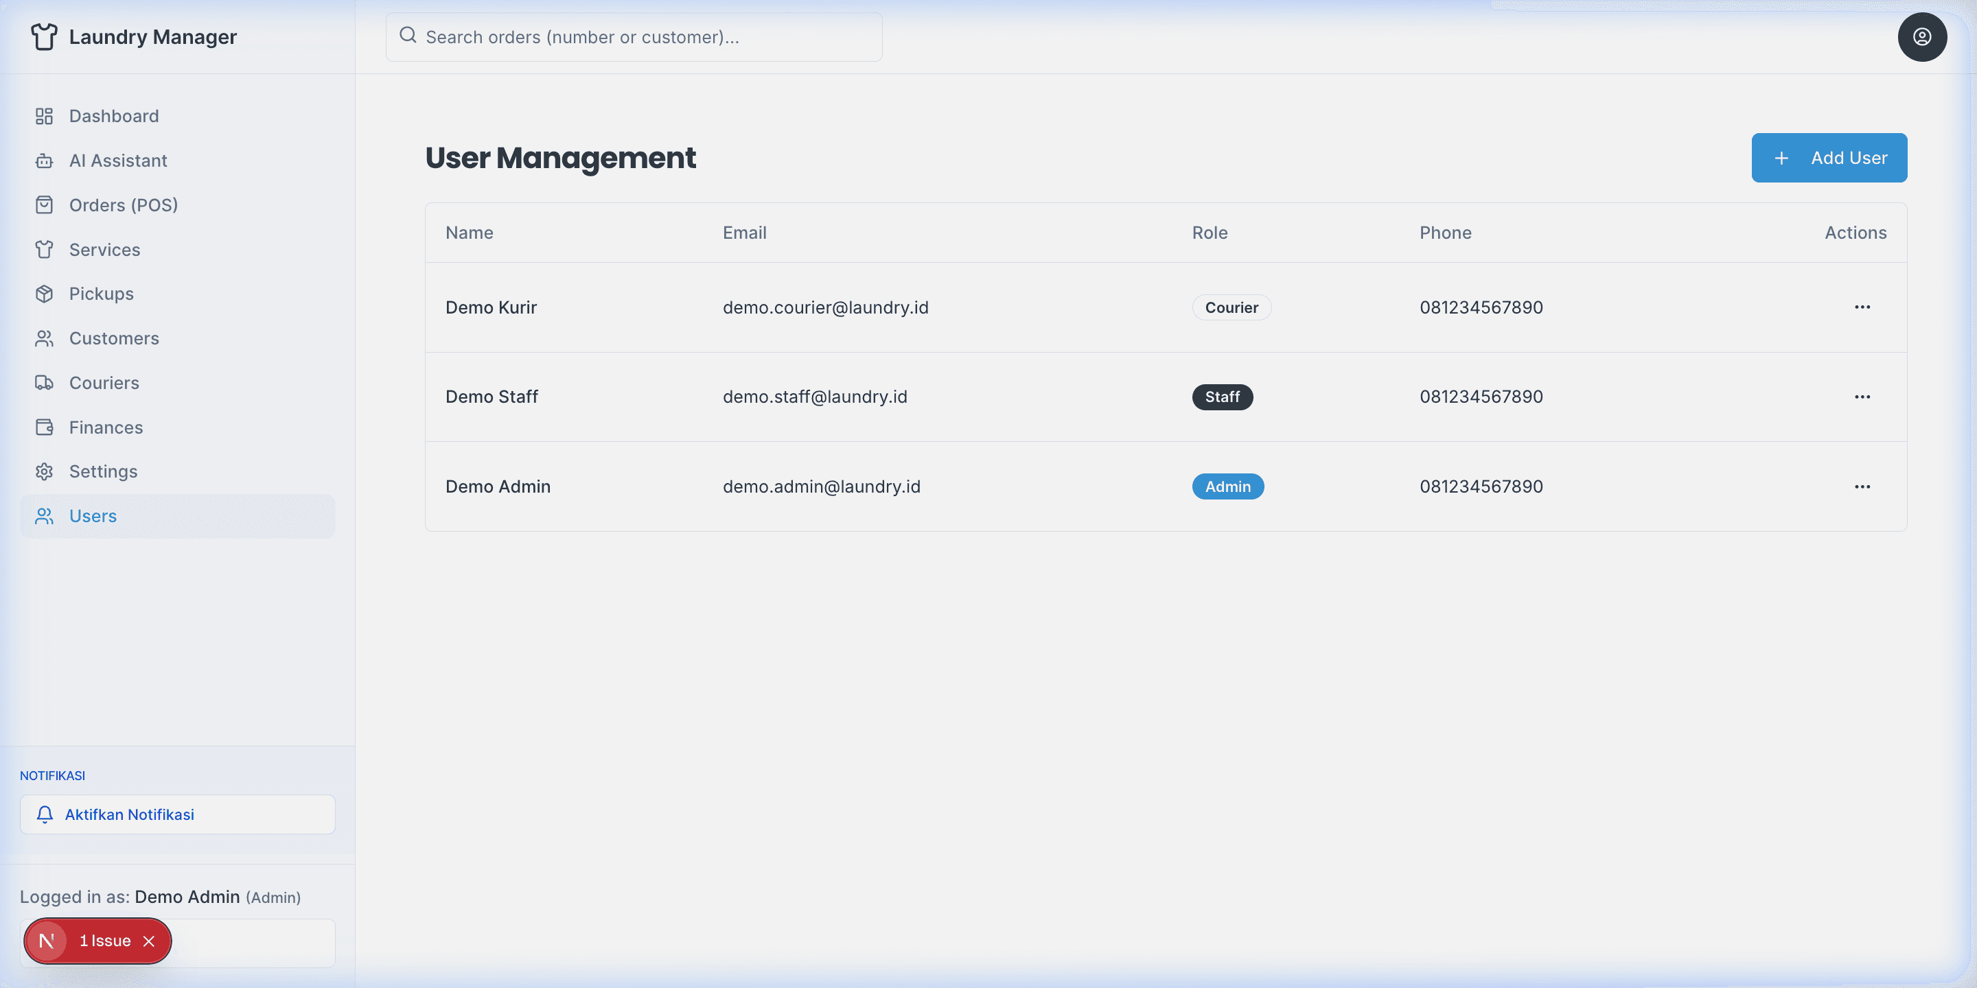Image resolution: width=1977 pixels, height=988 pixels.
Task: Navigate to Customers section
Action: click(113, 338)
